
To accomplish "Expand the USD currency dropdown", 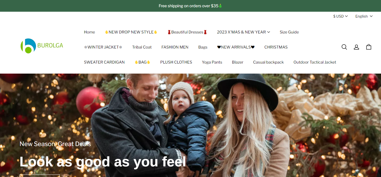I will tap(341, 16).
